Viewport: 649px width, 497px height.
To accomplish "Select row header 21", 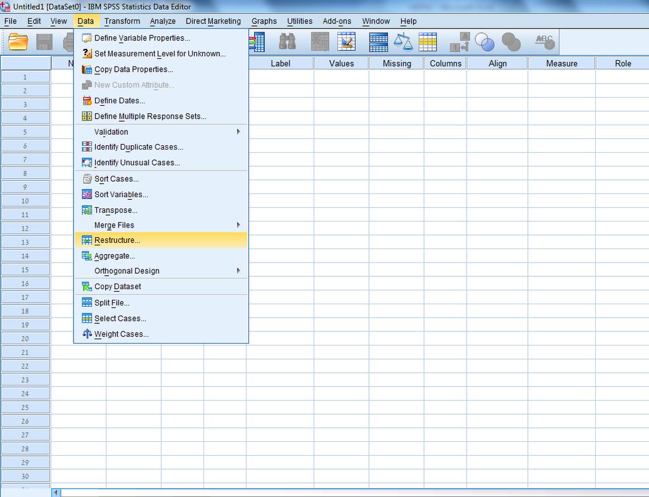I will point(25,352).
